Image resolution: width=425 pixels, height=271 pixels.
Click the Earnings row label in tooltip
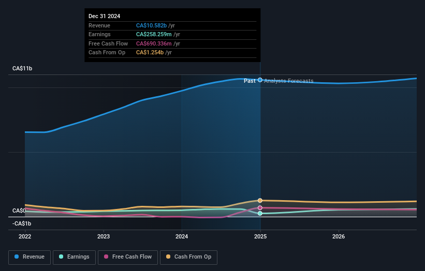coord(99,34)
